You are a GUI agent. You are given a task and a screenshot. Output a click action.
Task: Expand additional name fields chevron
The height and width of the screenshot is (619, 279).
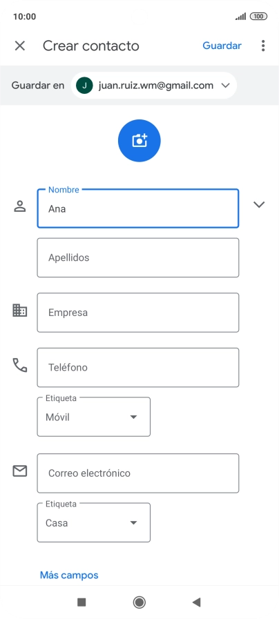[259, 204]
